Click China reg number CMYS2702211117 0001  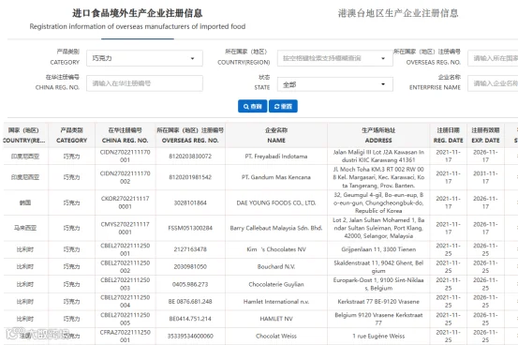126,228
